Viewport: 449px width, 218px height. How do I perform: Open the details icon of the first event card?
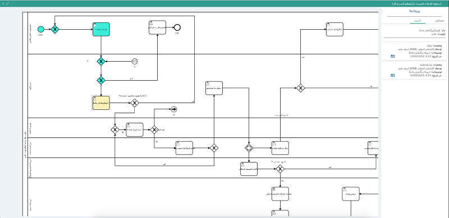point(392,57)
